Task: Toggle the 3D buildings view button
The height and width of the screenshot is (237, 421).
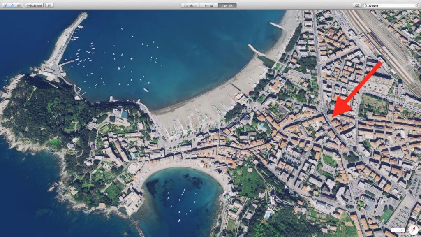Action: click(12, 5)
